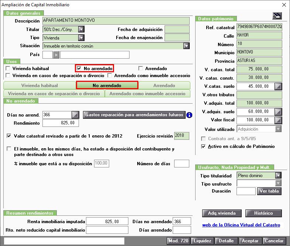
Task: Click the Mod. 720 button
Action: point(179,241)
